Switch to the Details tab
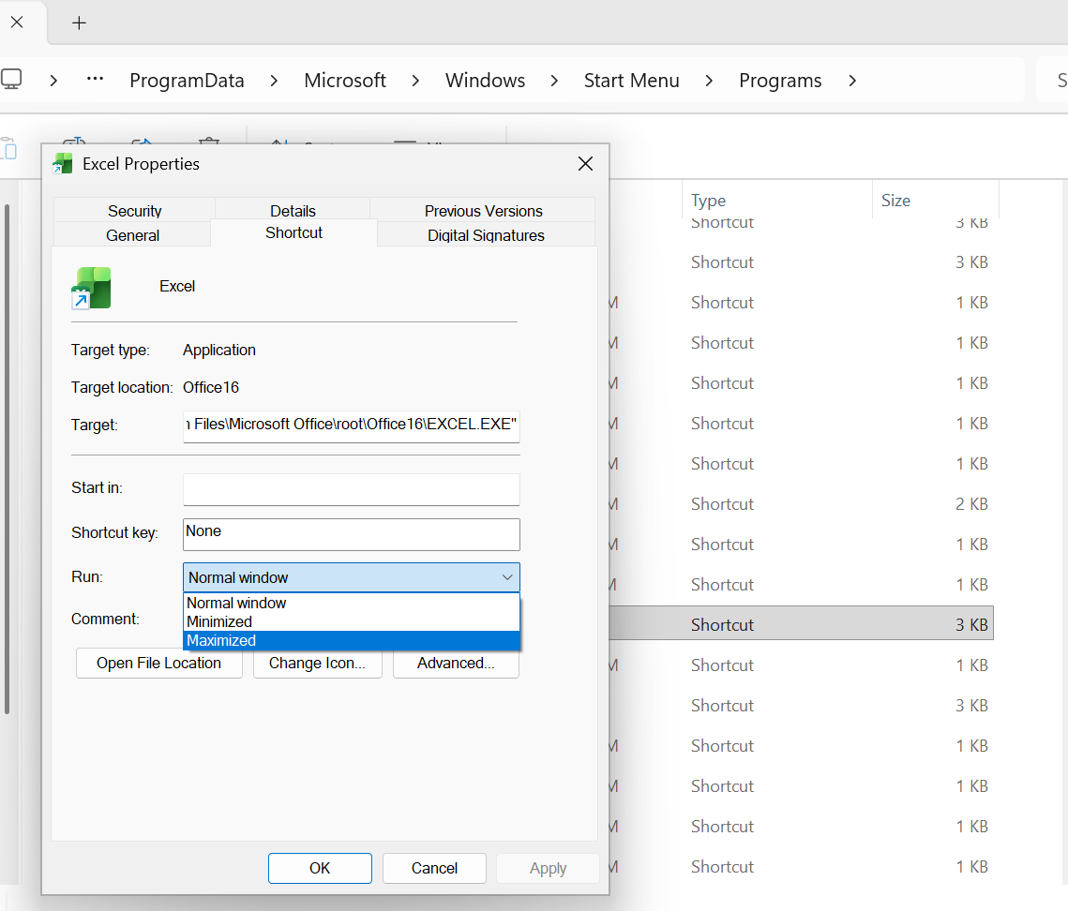Image resolution: width=1068 pixels, height=911 pixels. coord(293,210)
